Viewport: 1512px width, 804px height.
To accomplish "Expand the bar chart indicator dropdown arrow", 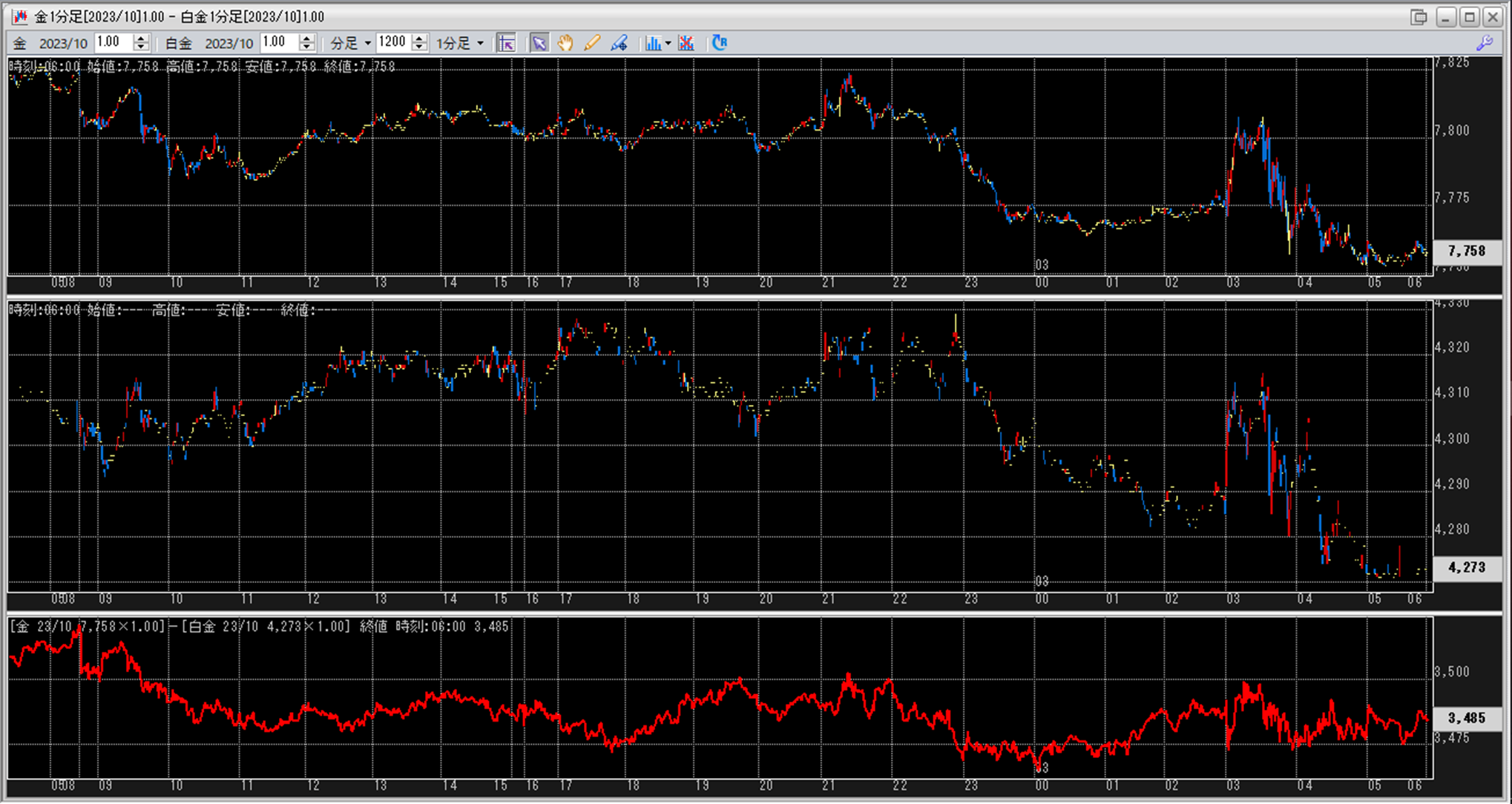I will (668, 43).
